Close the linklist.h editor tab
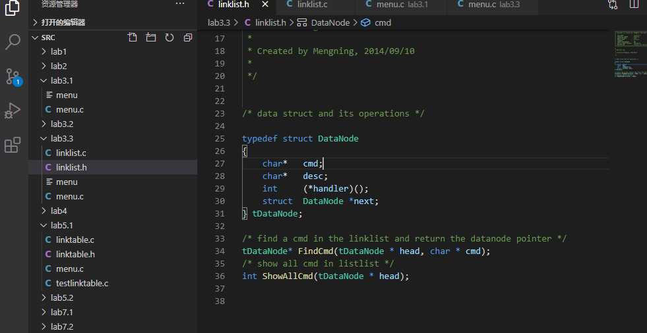 265,5
